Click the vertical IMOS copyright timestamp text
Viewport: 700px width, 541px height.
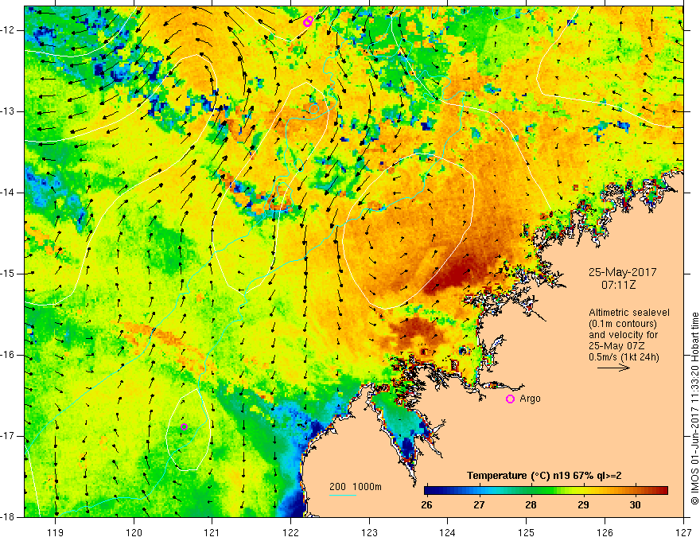pos(694,408)
